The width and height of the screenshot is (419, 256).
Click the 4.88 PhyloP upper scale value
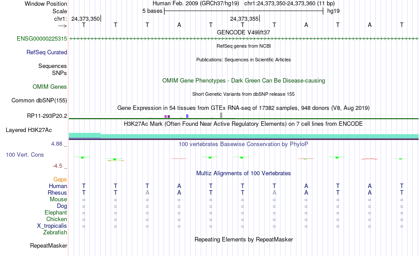[56, 143]
